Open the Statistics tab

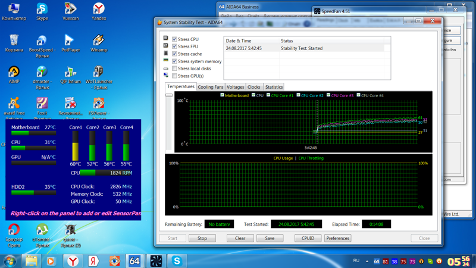[274, 87]
